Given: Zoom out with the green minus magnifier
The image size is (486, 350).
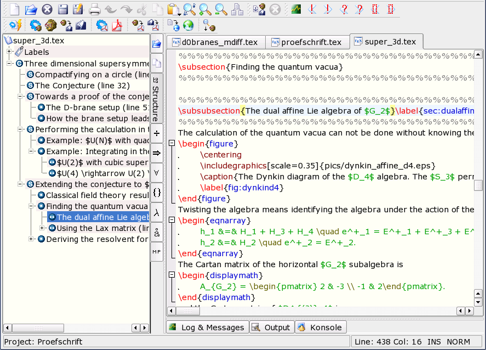Looking at the screenshot, I should [221, 9].
